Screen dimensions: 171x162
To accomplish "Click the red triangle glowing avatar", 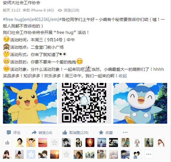I will (90, 143).
